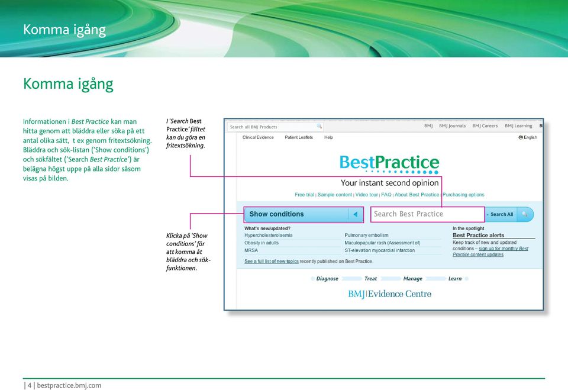
Task: Click the Video tour link
Action: click(366, 195)
